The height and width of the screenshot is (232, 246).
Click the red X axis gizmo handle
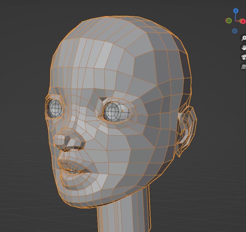243,21
